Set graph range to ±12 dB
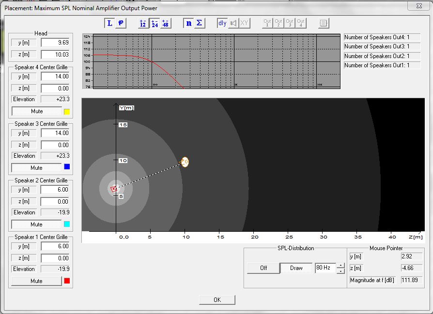Image resolution: width=433 pixels, height=314 pixels. pyautogui.click(x=143, y=23)
